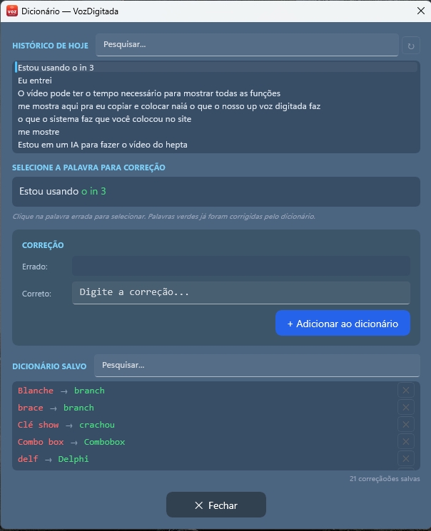Click the VozDigitada app icon in title bar
This screenshot has width=431, height=531.
click(12, 11)
